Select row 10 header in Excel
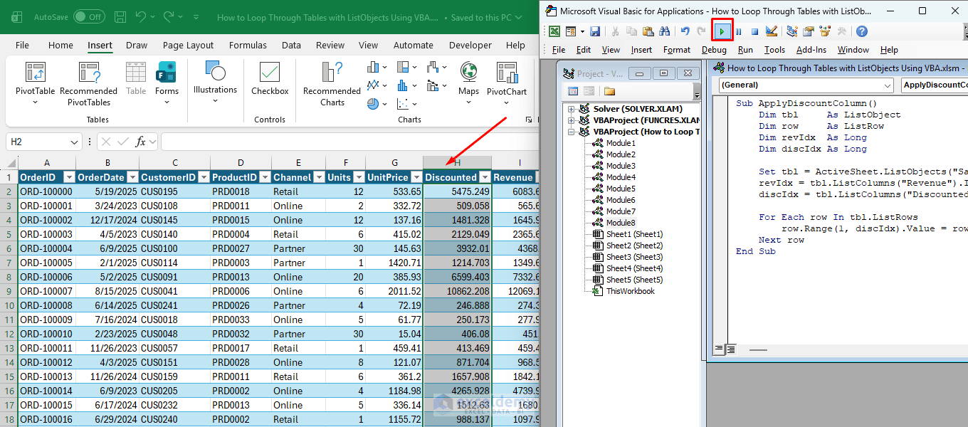Image resolution: width=968 pixels, height=427 pixels. click(9, 305)
